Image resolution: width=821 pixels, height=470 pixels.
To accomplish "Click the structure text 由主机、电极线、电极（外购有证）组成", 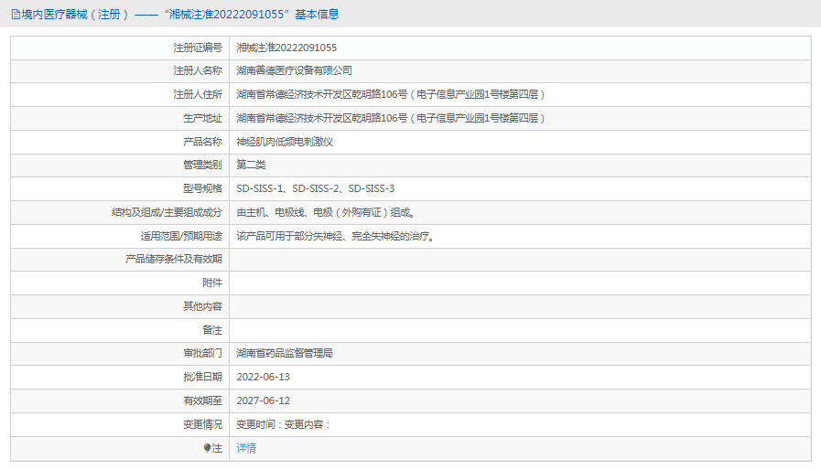I will tap(323, 212).
